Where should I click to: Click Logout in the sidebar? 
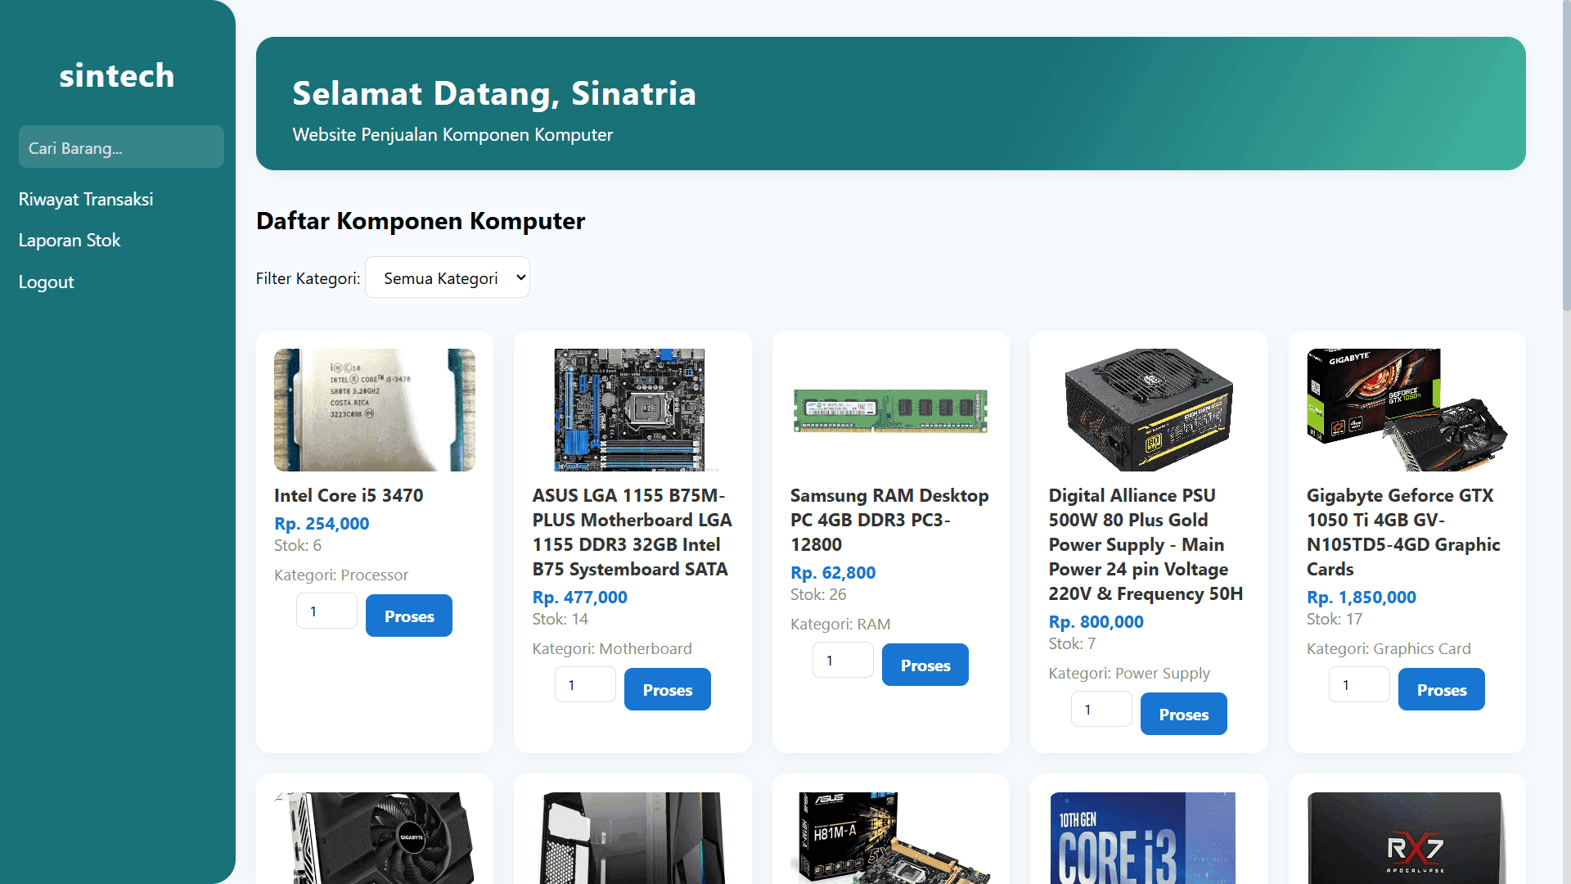point(47,282)
